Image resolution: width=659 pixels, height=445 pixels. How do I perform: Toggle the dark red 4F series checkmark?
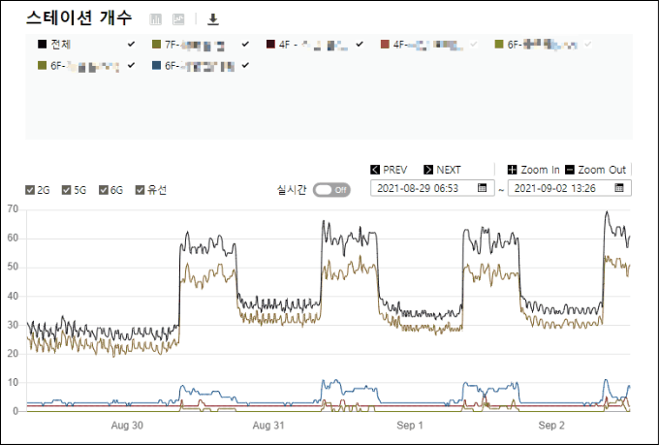click(x=360, y=44)
